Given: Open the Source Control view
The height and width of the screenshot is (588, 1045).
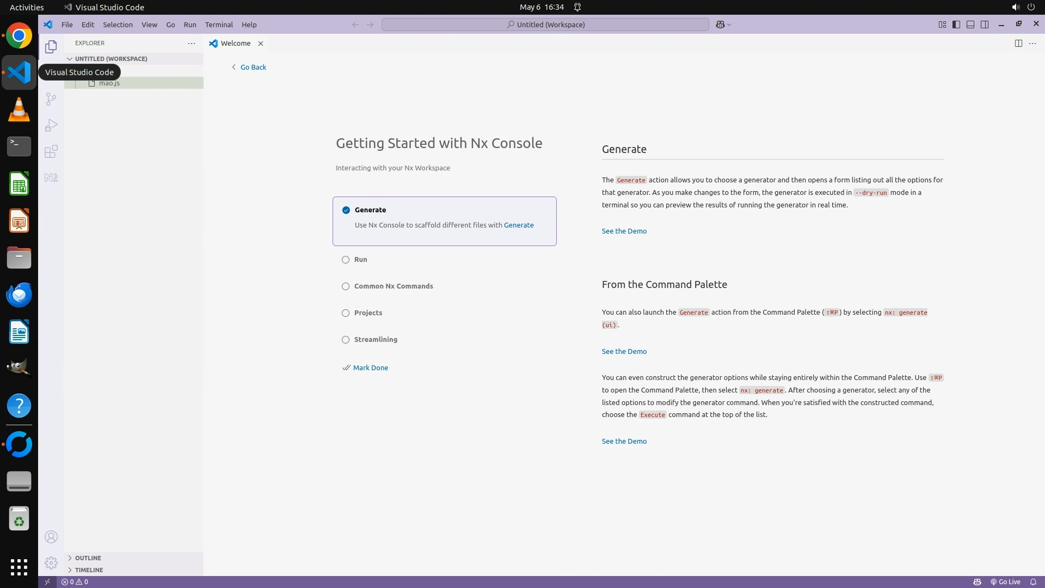Looking at the screenshot, I should click(51, 99).
